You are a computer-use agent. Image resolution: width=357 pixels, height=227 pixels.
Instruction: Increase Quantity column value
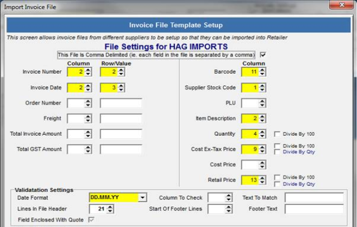click(x=262, y=132)
